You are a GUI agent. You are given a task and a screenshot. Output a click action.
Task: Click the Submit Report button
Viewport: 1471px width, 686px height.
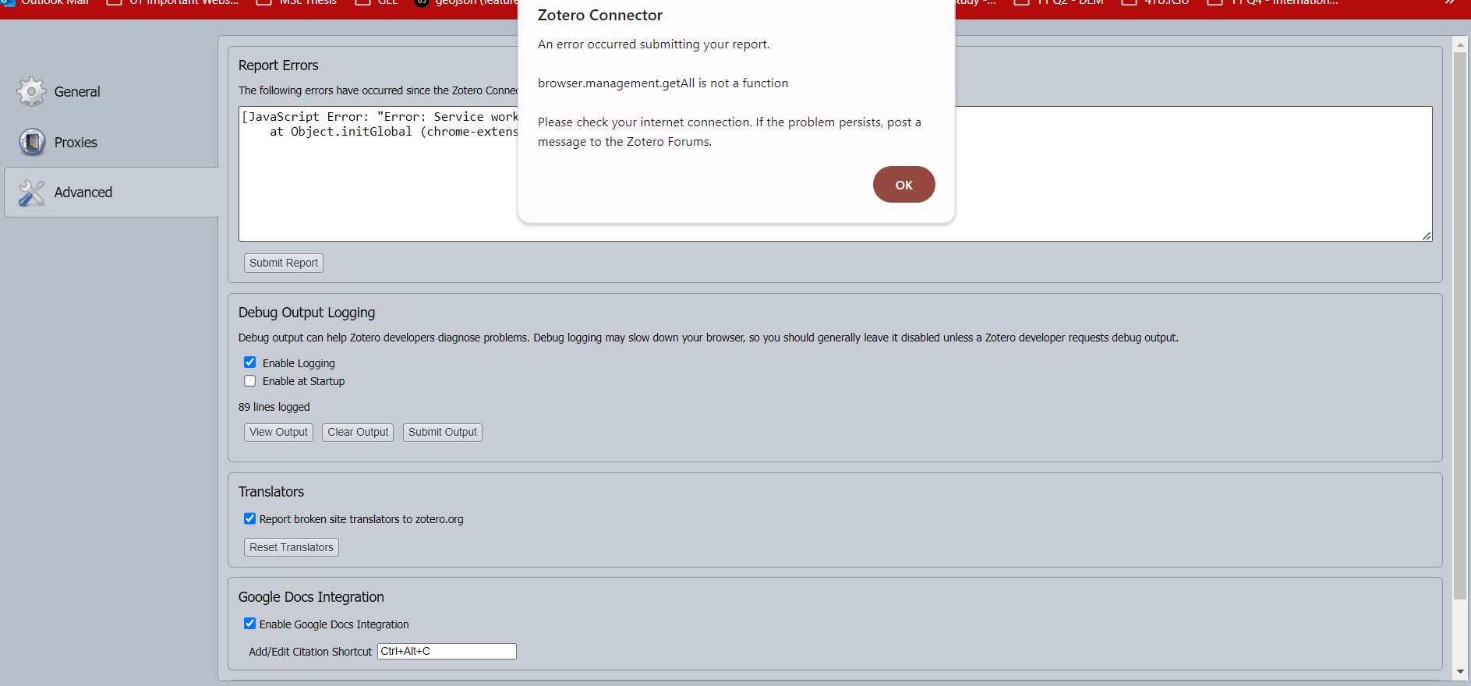coord(284,263)
